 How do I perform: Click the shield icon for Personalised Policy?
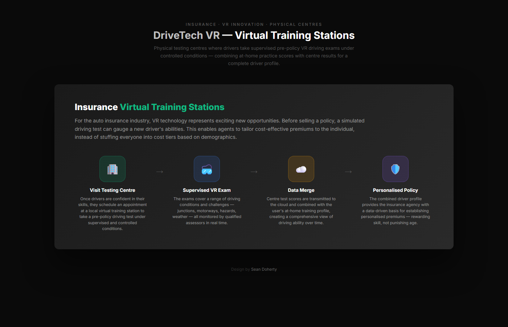coord(396,169)
